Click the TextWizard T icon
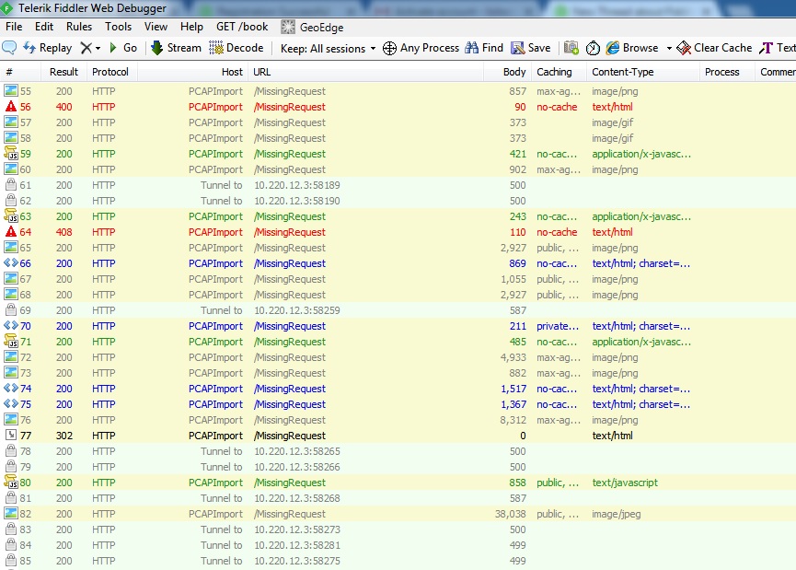 pos(766,48)
